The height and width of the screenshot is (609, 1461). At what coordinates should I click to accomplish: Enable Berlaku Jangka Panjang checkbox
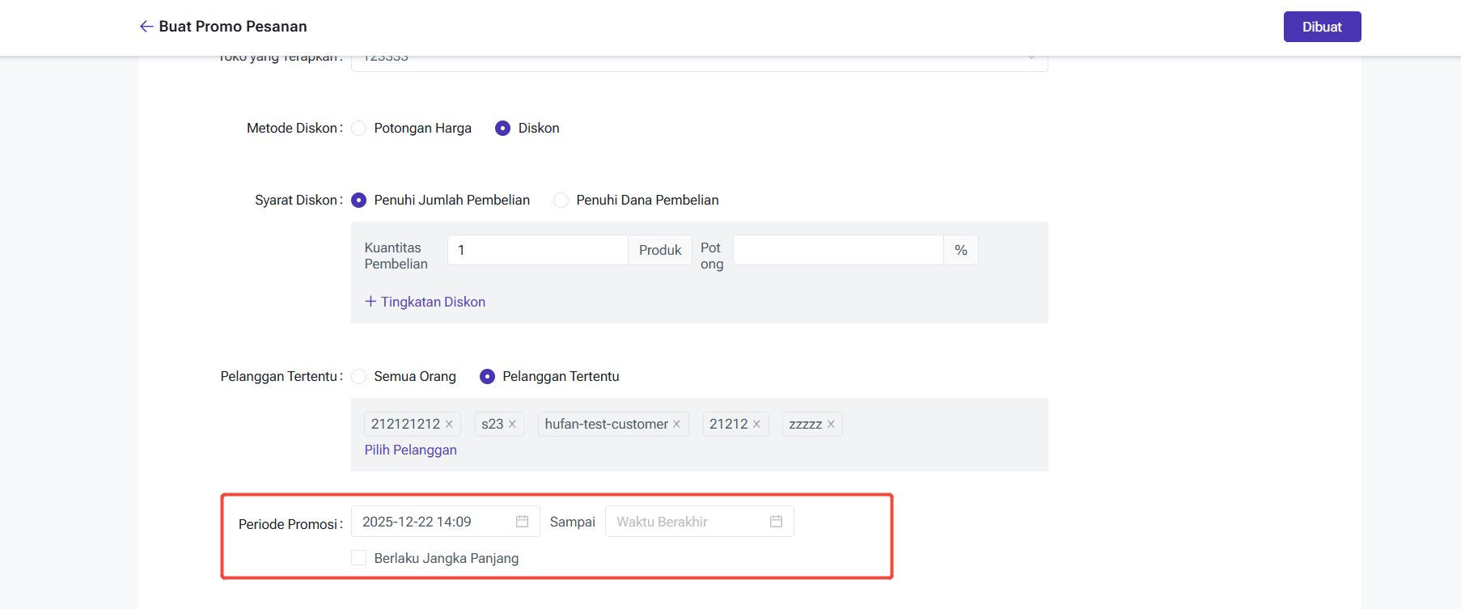click(359, 558)
